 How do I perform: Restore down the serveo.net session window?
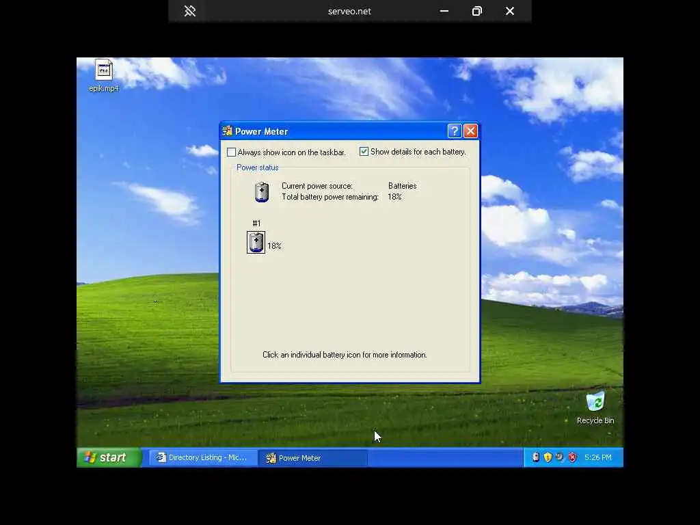point(476,11)
